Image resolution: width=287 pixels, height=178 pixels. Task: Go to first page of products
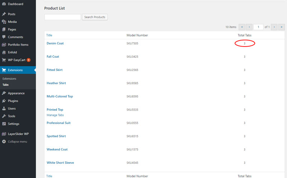242,27
